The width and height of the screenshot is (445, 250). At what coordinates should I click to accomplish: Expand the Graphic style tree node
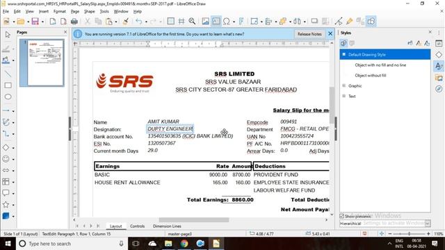pyautogui.click(x=344, y=85)
